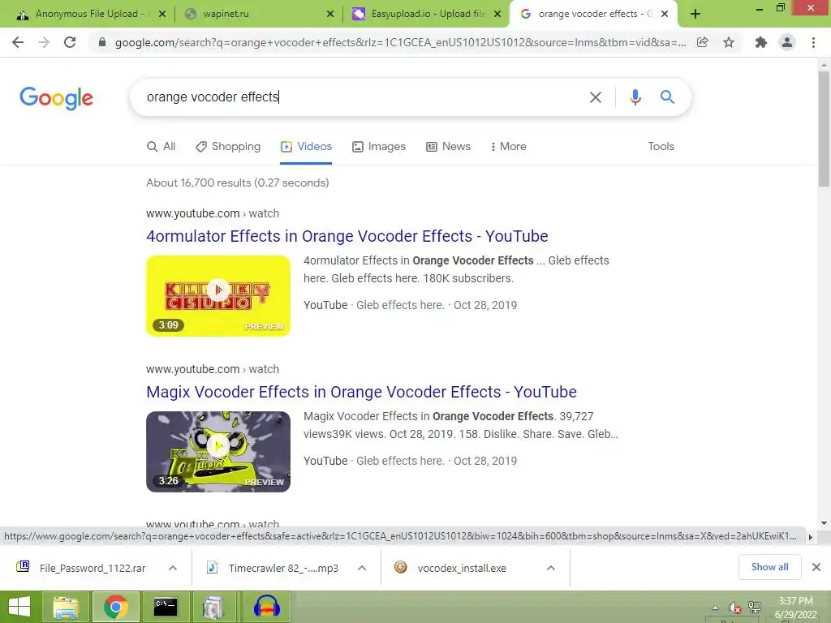Screen dimensions: 831x623
Task: Expand File_Password_1122.rar download options
Action: (173, 568)
